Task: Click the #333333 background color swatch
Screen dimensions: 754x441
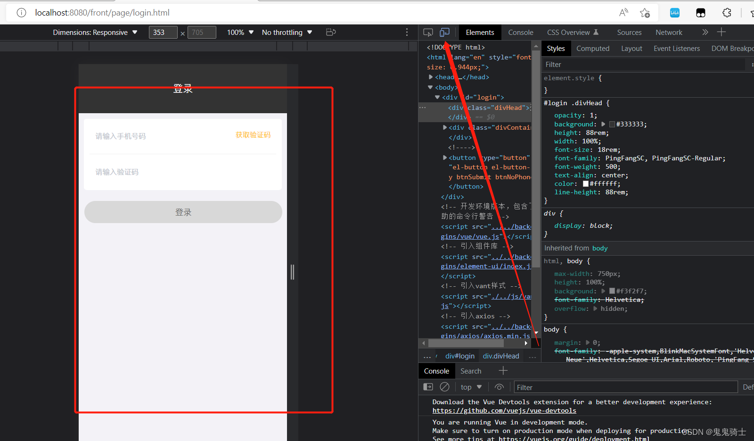Action: click(x=612, y=124)
